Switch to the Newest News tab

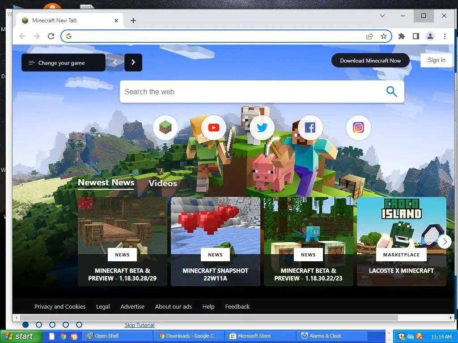(106, 183)
